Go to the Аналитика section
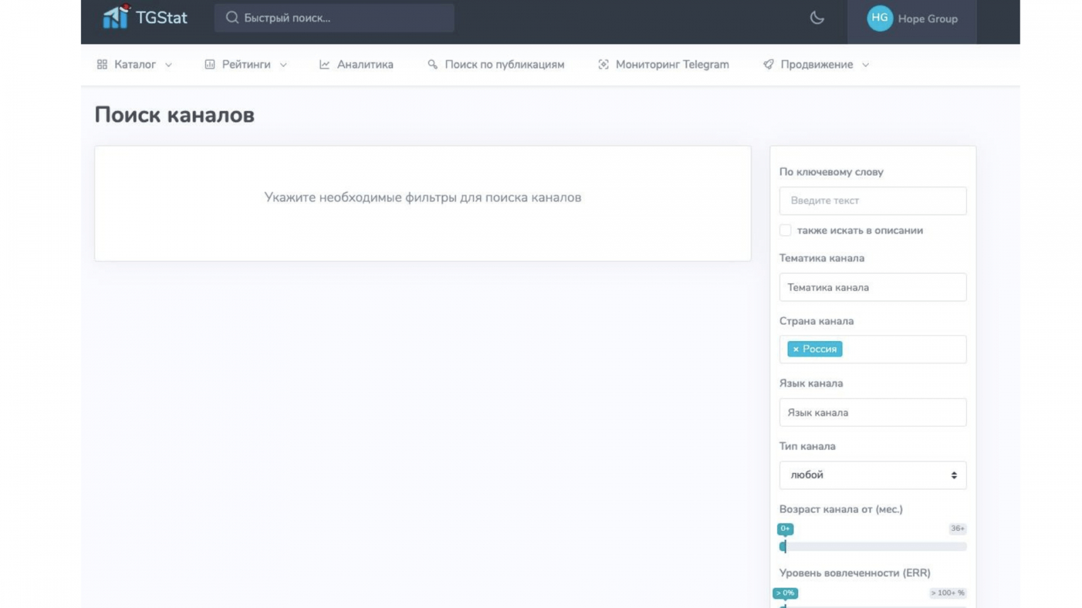The height and width of the screenshot is (608, 1082). 356,64
